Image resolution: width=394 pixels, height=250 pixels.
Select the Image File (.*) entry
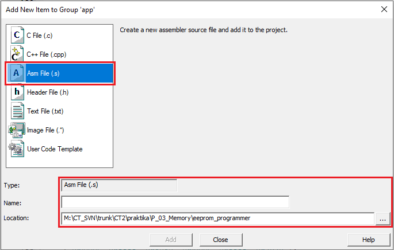pyautogui.click(x=47, y=130)
